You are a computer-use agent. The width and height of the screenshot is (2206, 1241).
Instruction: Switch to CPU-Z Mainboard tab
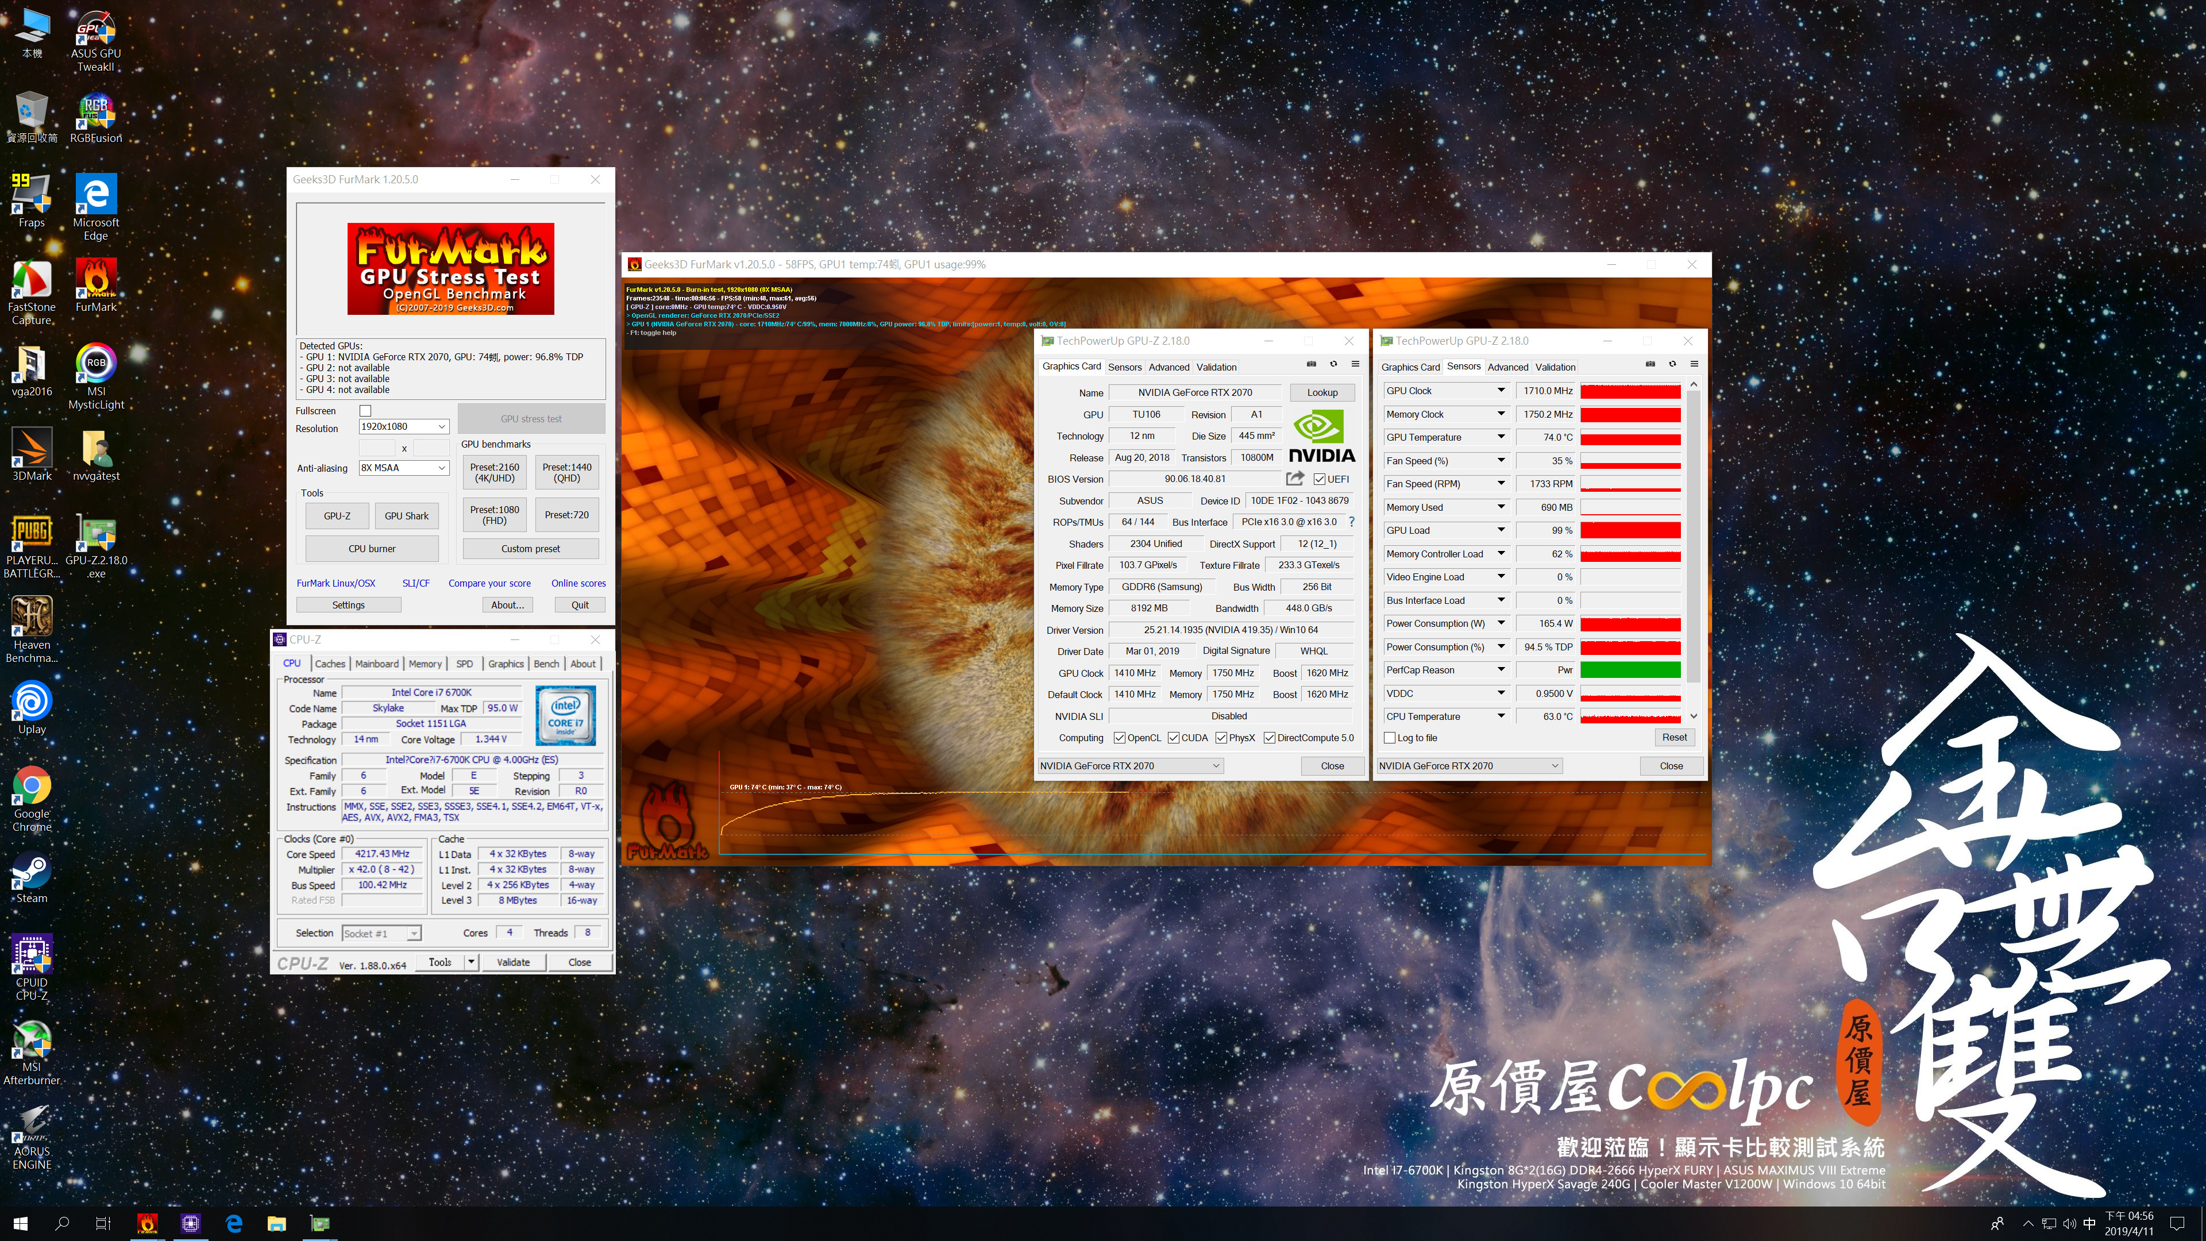(377, 664)
